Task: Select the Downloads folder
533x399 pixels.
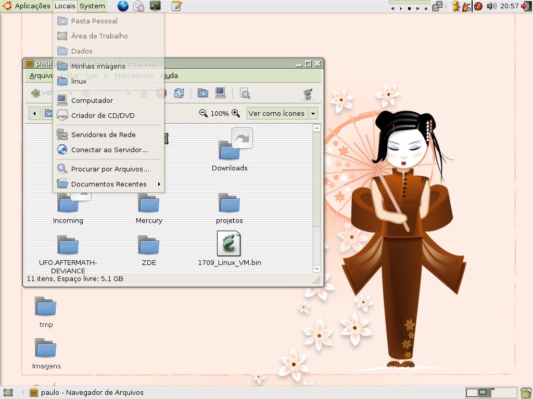Action: [x=230, y=151]
